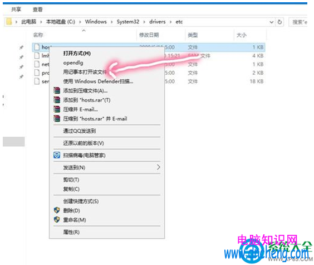The image size is (314, 265).
Task: Click etc in the address path
Action: [179, 22]
